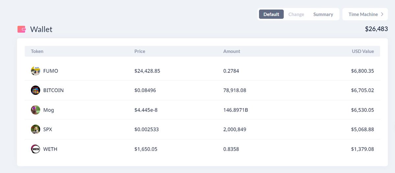This screenshot has width=395, height=173.
Task: Click the BITCOIN token icon
Action: pyautogui.click(x=36, y=90)
